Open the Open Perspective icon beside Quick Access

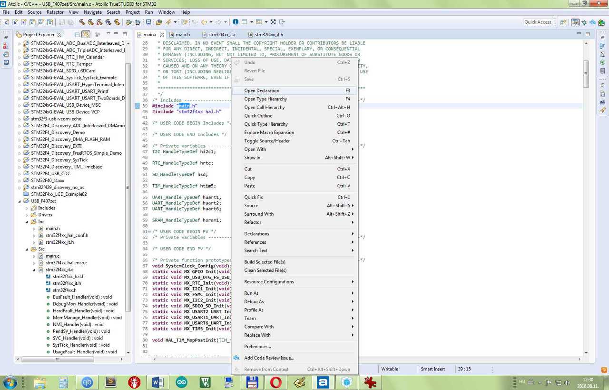tap(563, 22)
